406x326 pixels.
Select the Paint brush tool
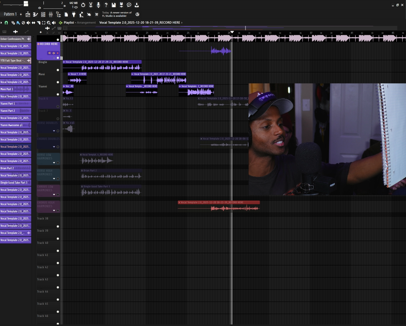pos(18,23)
